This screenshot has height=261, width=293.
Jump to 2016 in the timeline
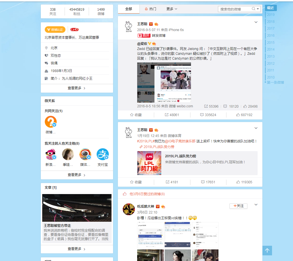point(271,36)
